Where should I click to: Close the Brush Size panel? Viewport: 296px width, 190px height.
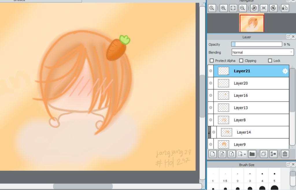293,164
